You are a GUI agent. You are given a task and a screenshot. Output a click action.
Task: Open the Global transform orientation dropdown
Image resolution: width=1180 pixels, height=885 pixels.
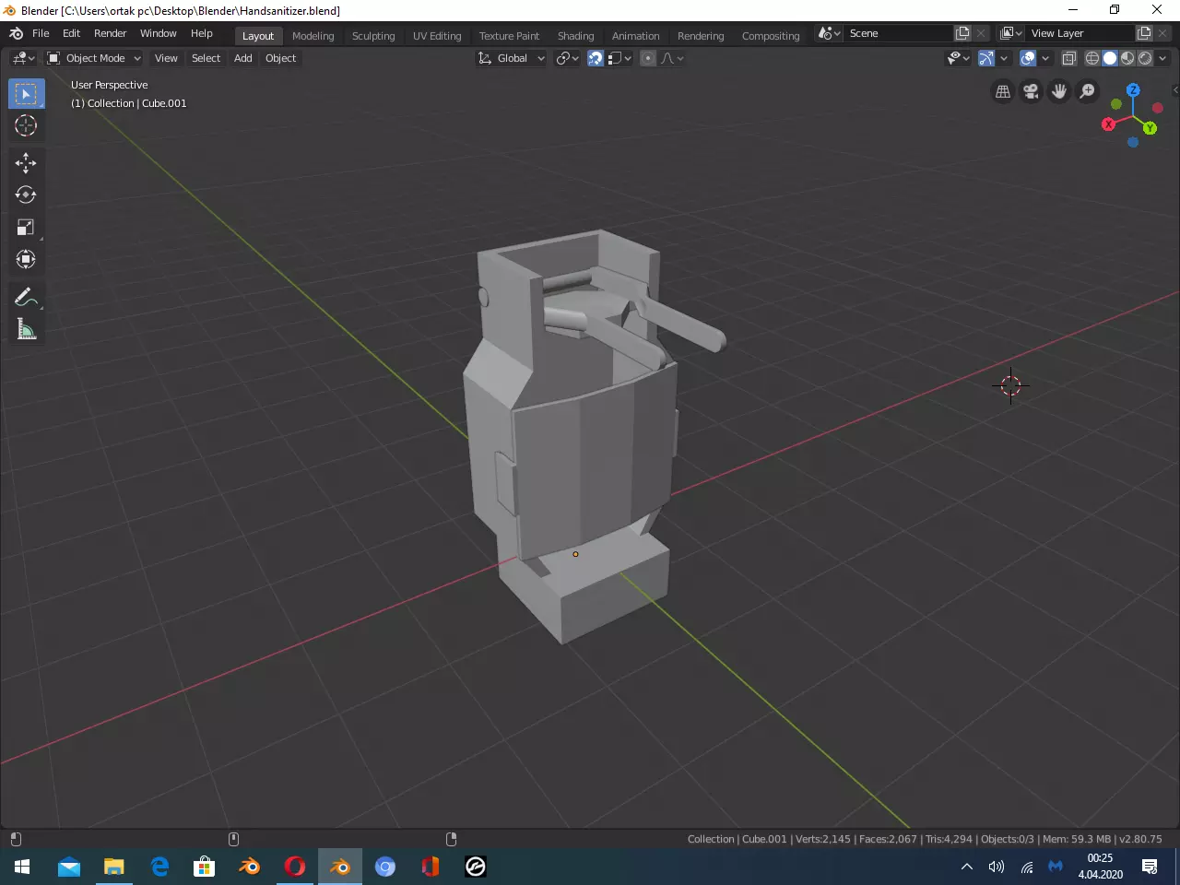(x=511, y=58)
